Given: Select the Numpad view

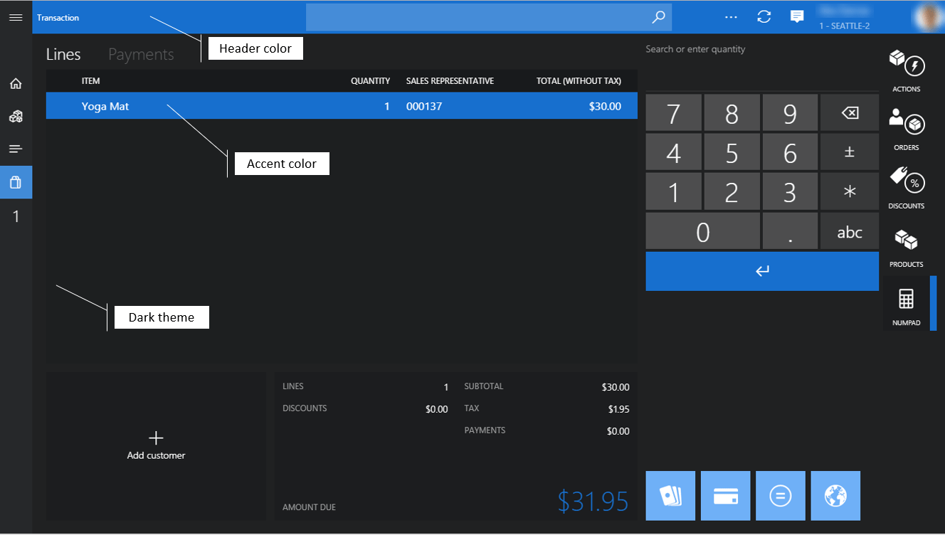Looking at the screenshot, I should 906,302.
